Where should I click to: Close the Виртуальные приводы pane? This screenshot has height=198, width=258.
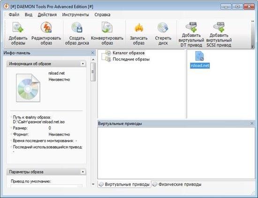(x=252, y=123)
